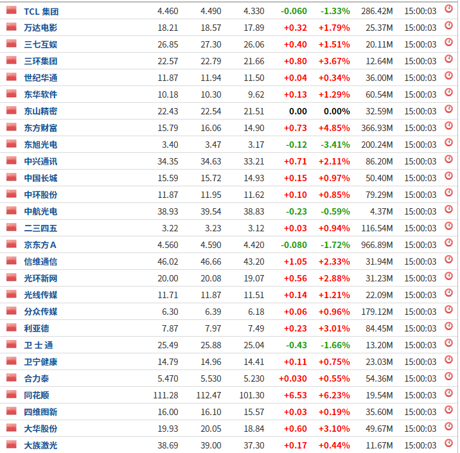Click the -3.41% change for 东旭光电
Viewport: 460px width, 453px height.
coord(335,145)
